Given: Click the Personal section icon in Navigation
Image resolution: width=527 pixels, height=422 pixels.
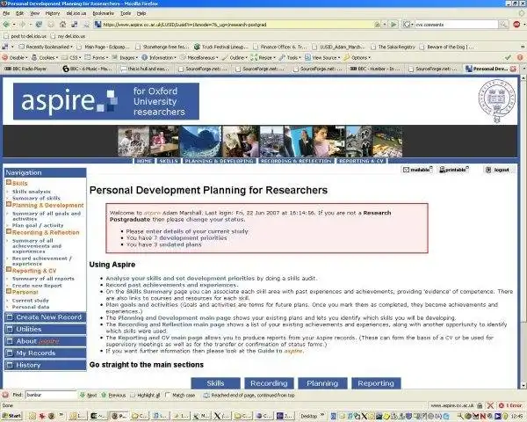Looking at the screenshot, I should 9,291.
